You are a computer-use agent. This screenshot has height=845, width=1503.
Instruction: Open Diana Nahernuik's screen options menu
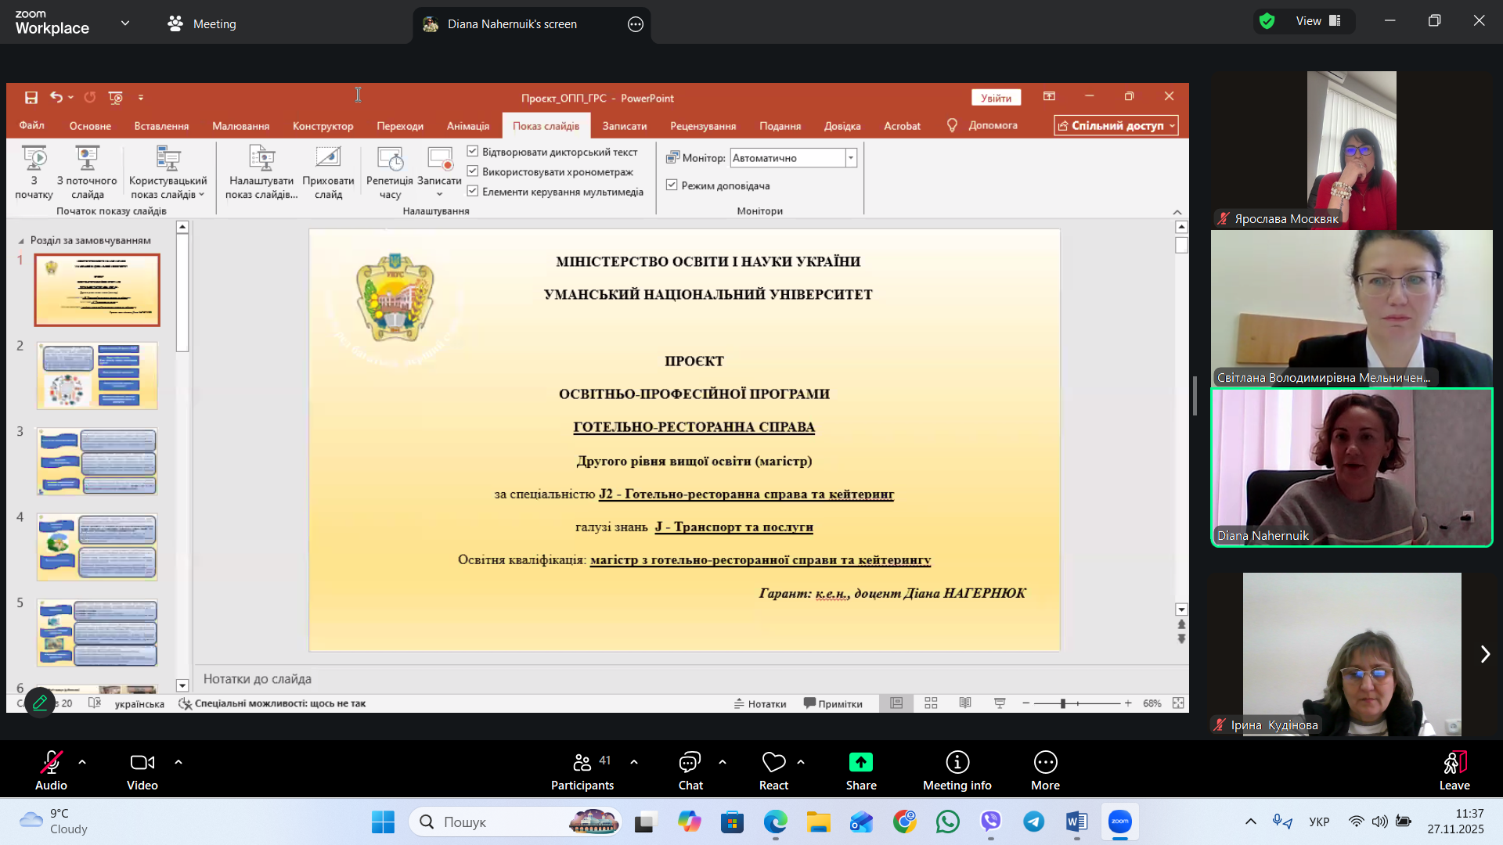click(x=636, y=24)
